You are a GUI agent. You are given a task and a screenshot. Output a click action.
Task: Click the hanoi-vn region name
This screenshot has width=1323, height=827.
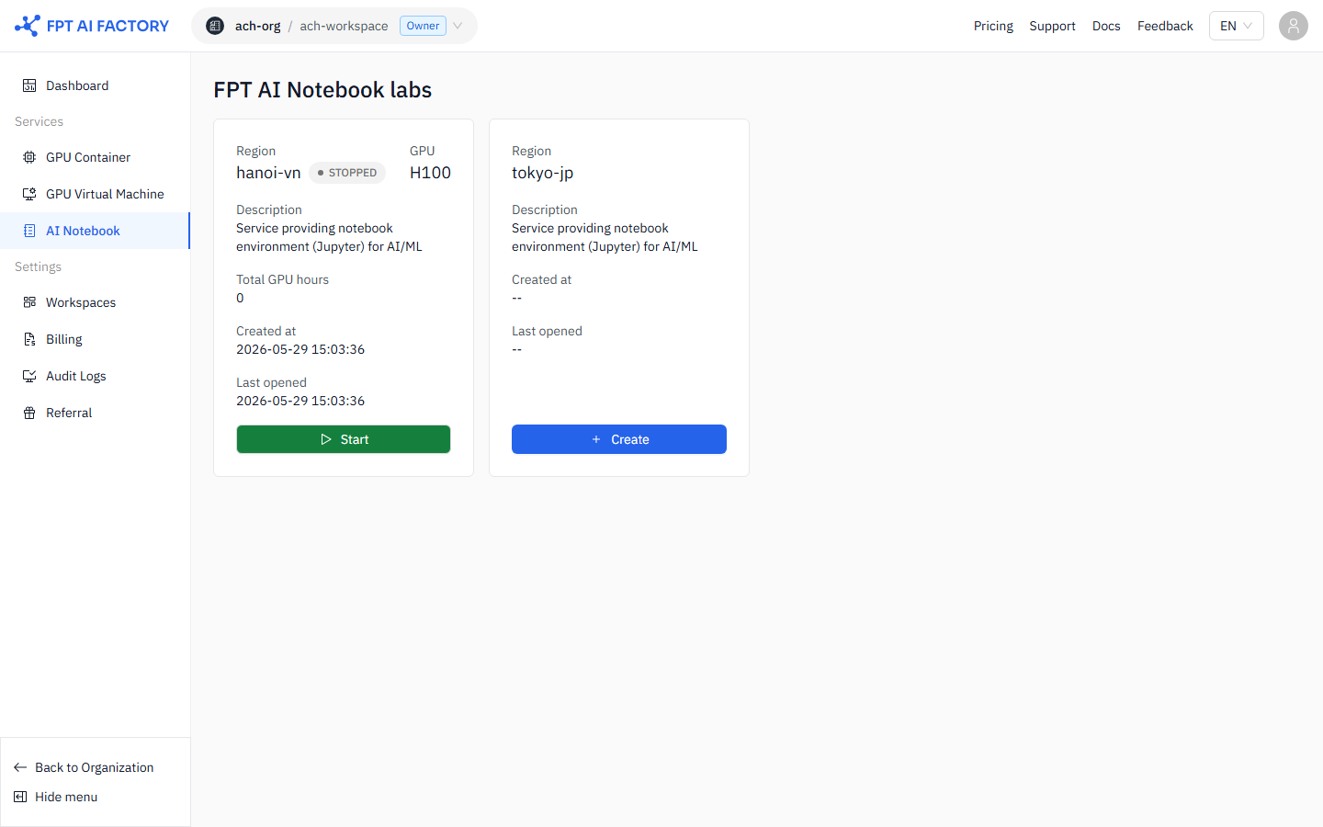(x=268, y=173)
